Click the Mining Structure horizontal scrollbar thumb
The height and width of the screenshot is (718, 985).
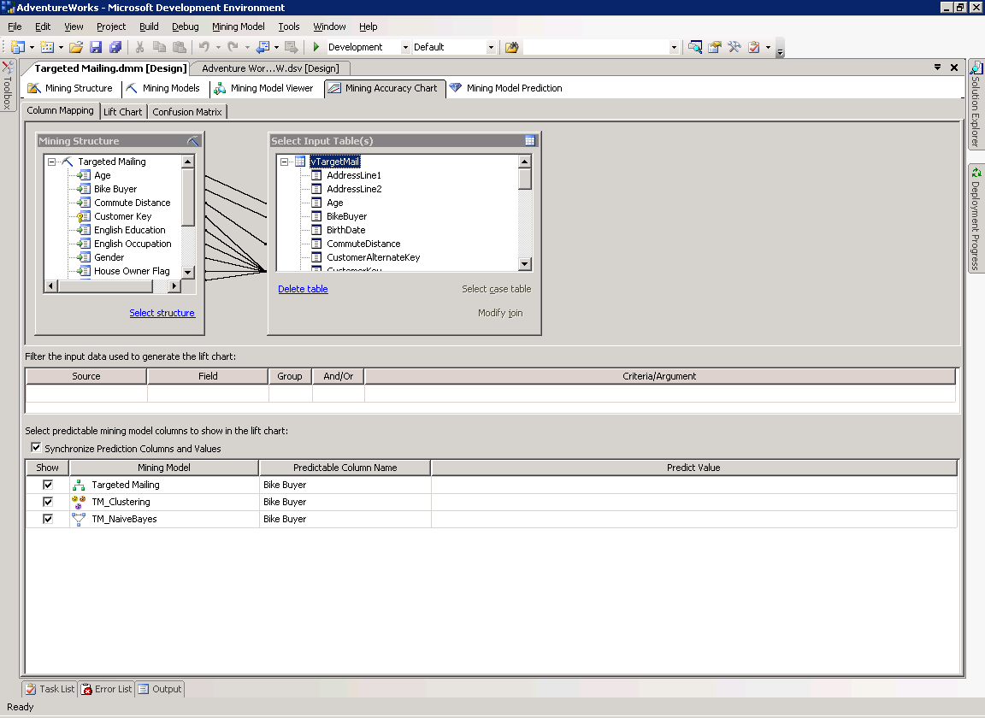tap(105, 285)
